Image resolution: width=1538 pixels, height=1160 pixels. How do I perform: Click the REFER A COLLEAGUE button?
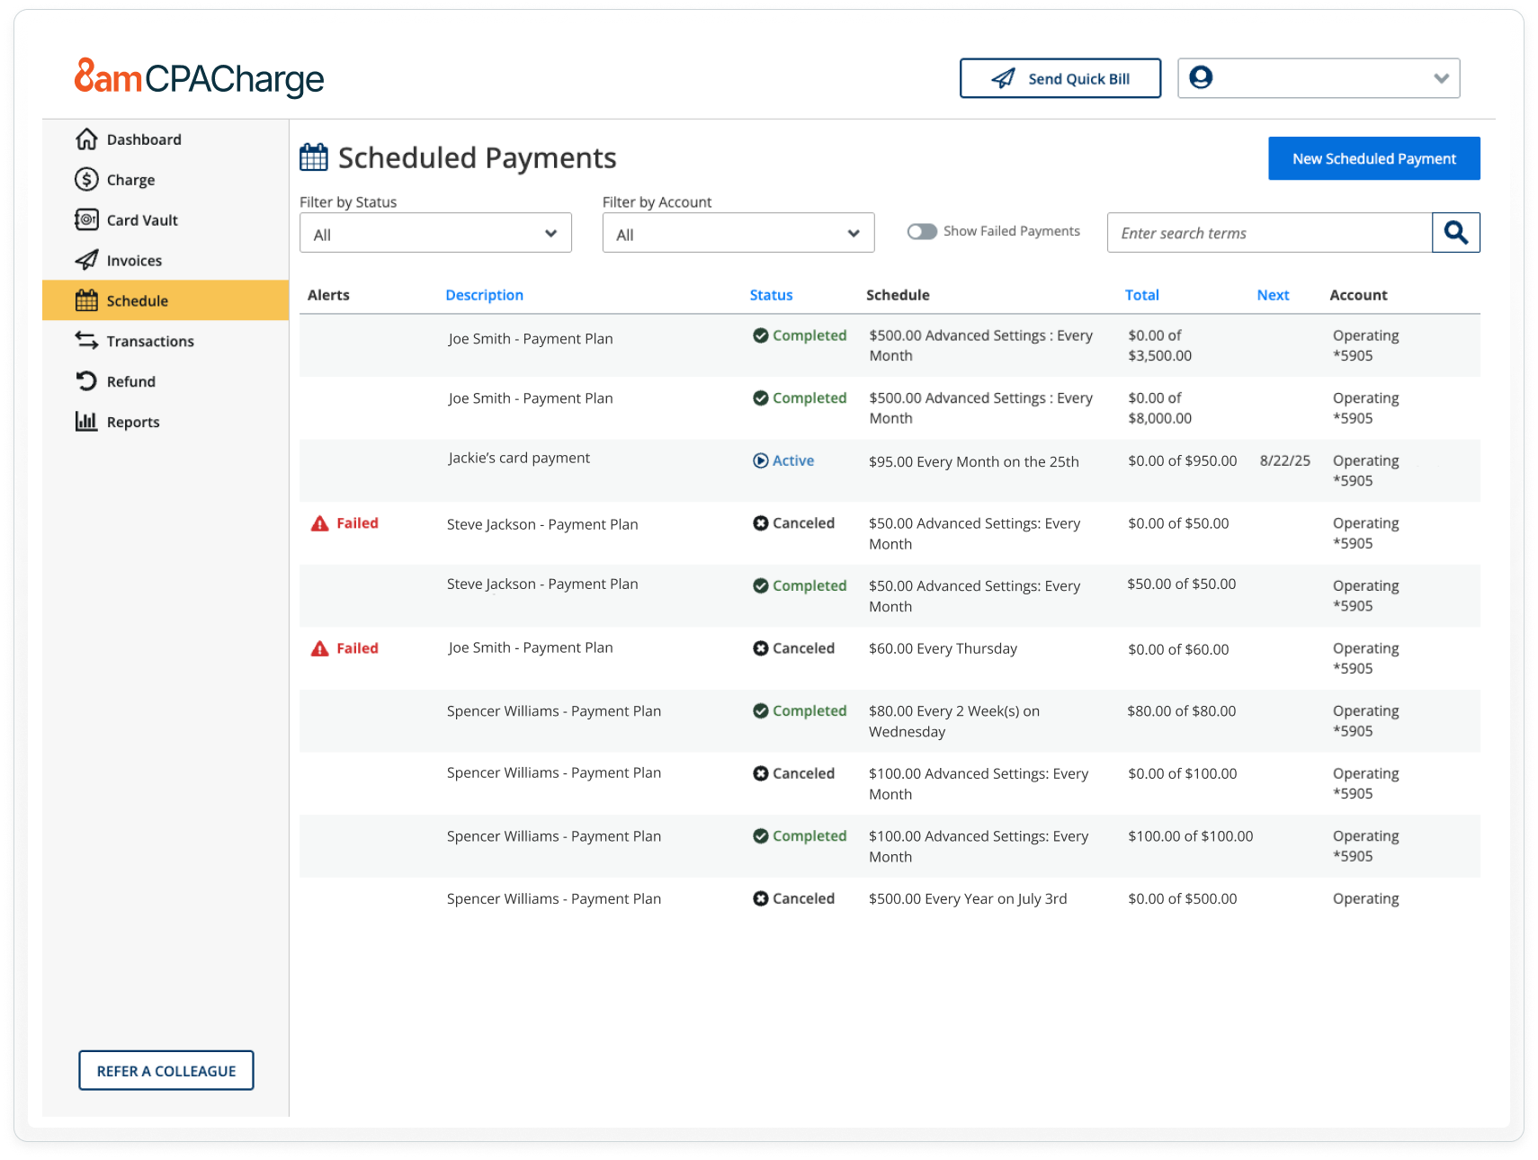(x=165, y=1070)
